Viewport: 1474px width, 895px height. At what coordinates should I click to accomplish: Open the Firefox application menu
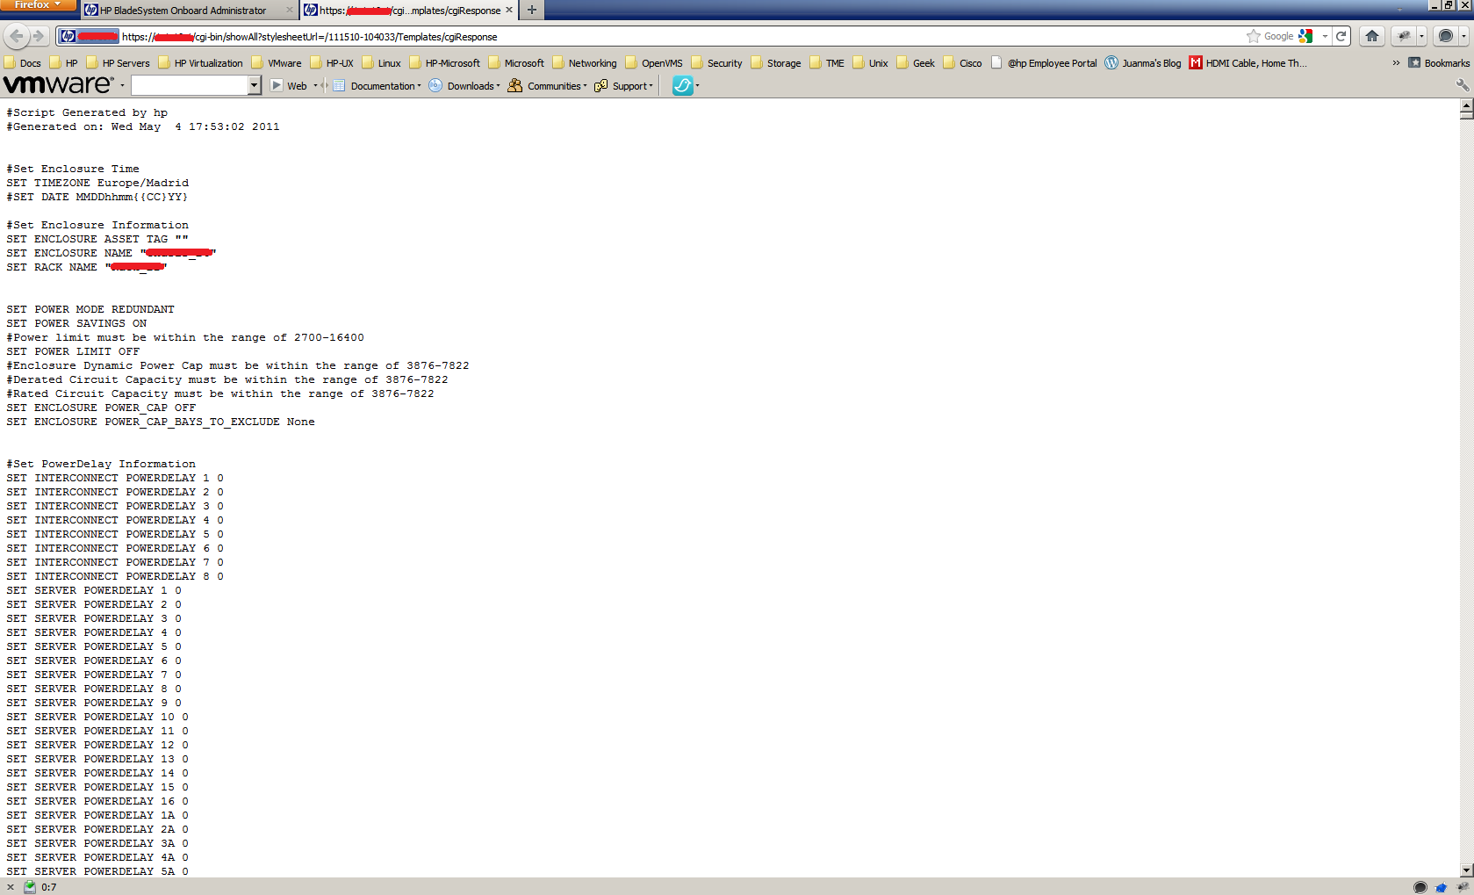(x=38, y=5)
